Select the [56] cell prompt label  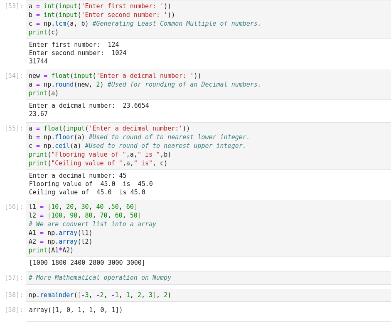click(x=14, y=207)
